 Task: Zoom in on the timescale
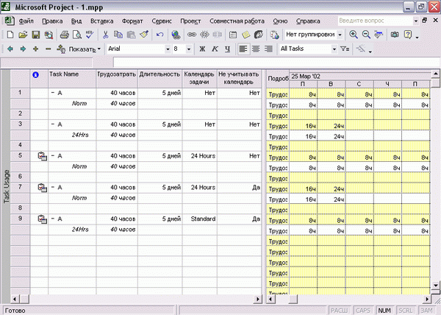(354, 35)
